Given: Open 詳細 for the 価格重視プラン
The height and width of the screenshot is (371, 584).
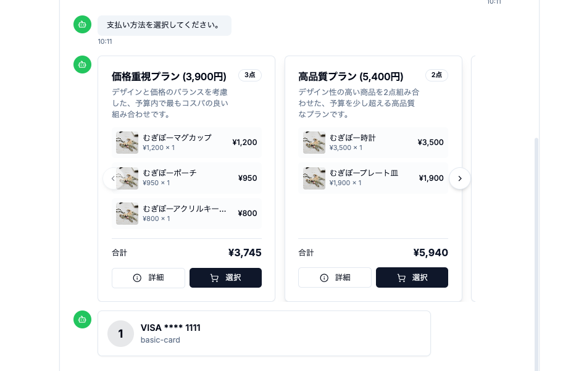Looking at the screenshot, I should (148, 278).
